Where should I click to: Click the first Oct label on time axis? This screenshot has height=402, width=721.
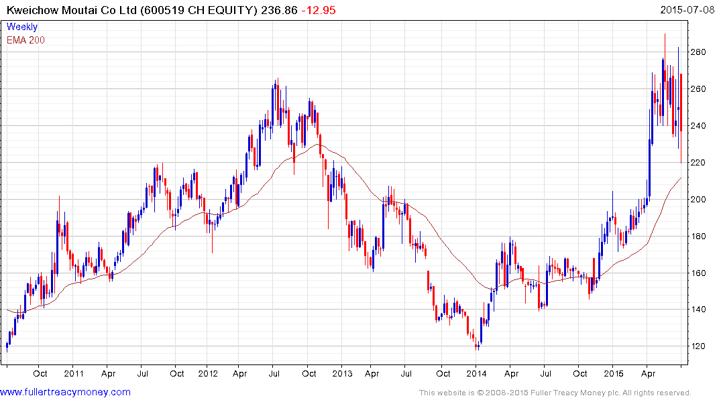coord(40,373)
